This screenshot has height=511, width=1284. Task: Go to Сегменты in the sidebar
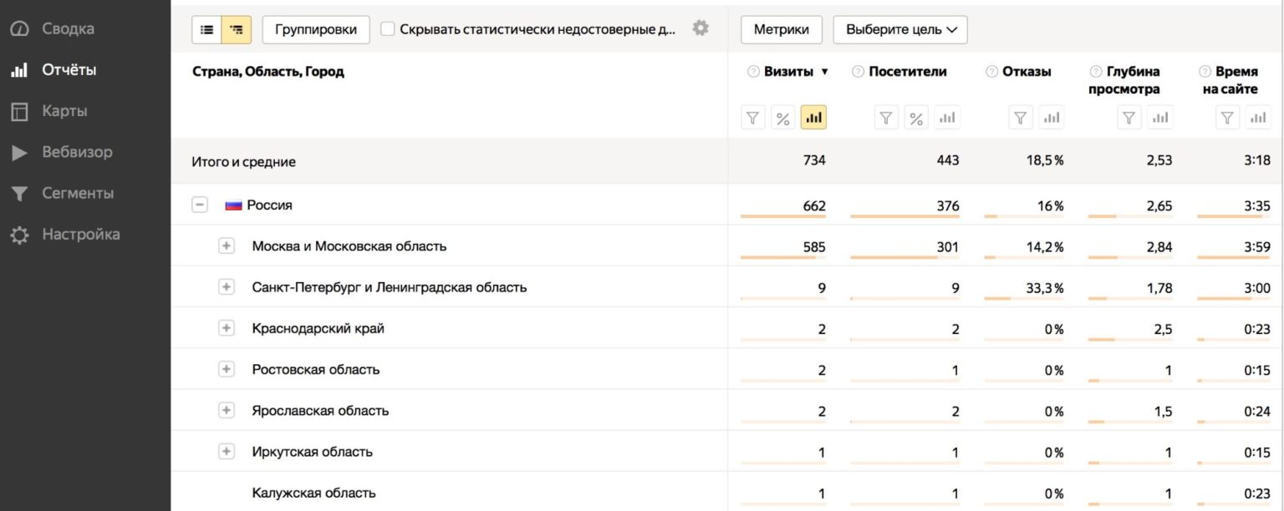click(77, 193)
